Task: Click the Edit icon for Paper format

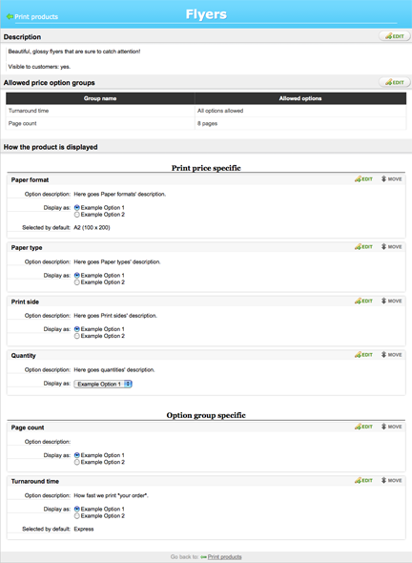Action: coord(363,178)
